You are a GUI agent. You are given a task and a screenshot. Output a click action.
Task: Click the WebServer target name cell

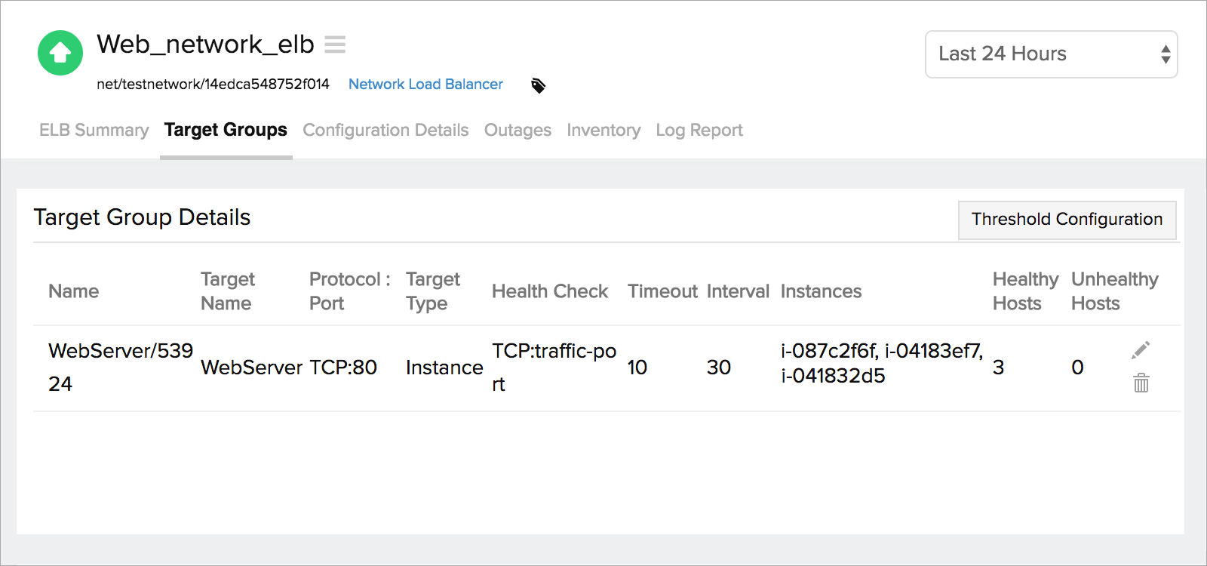251,368
